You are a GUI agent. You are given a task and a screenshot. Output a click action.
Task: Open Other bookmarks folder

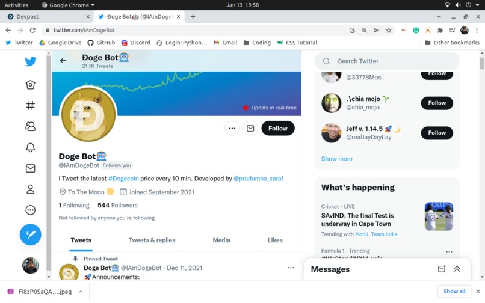tap(453, 43)
